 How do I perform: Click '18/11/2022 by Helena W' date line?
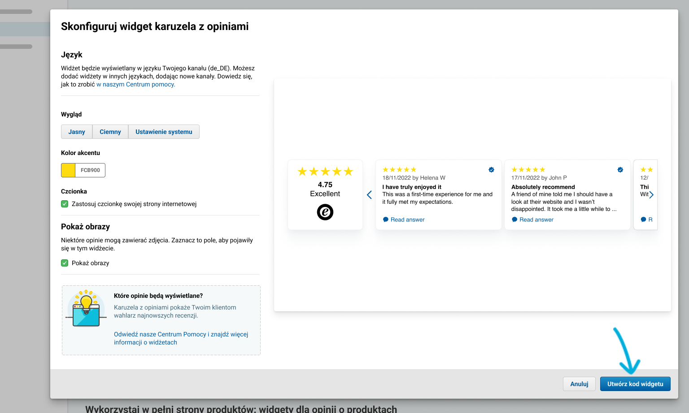click(414, 178)
